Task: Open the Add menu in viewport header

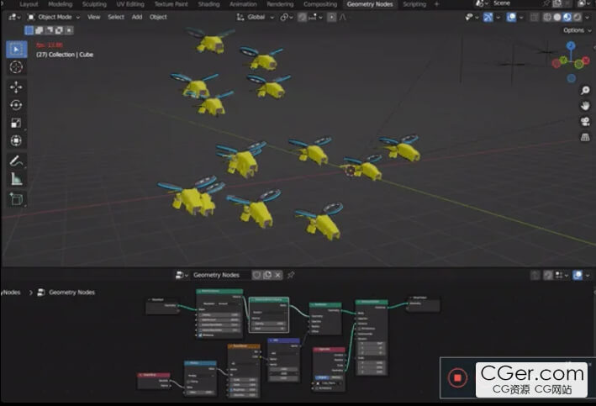Action: [136, 17]
